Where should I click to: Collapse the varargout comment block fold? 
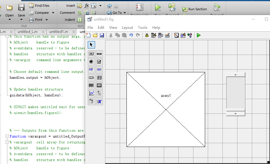[7, 142]
